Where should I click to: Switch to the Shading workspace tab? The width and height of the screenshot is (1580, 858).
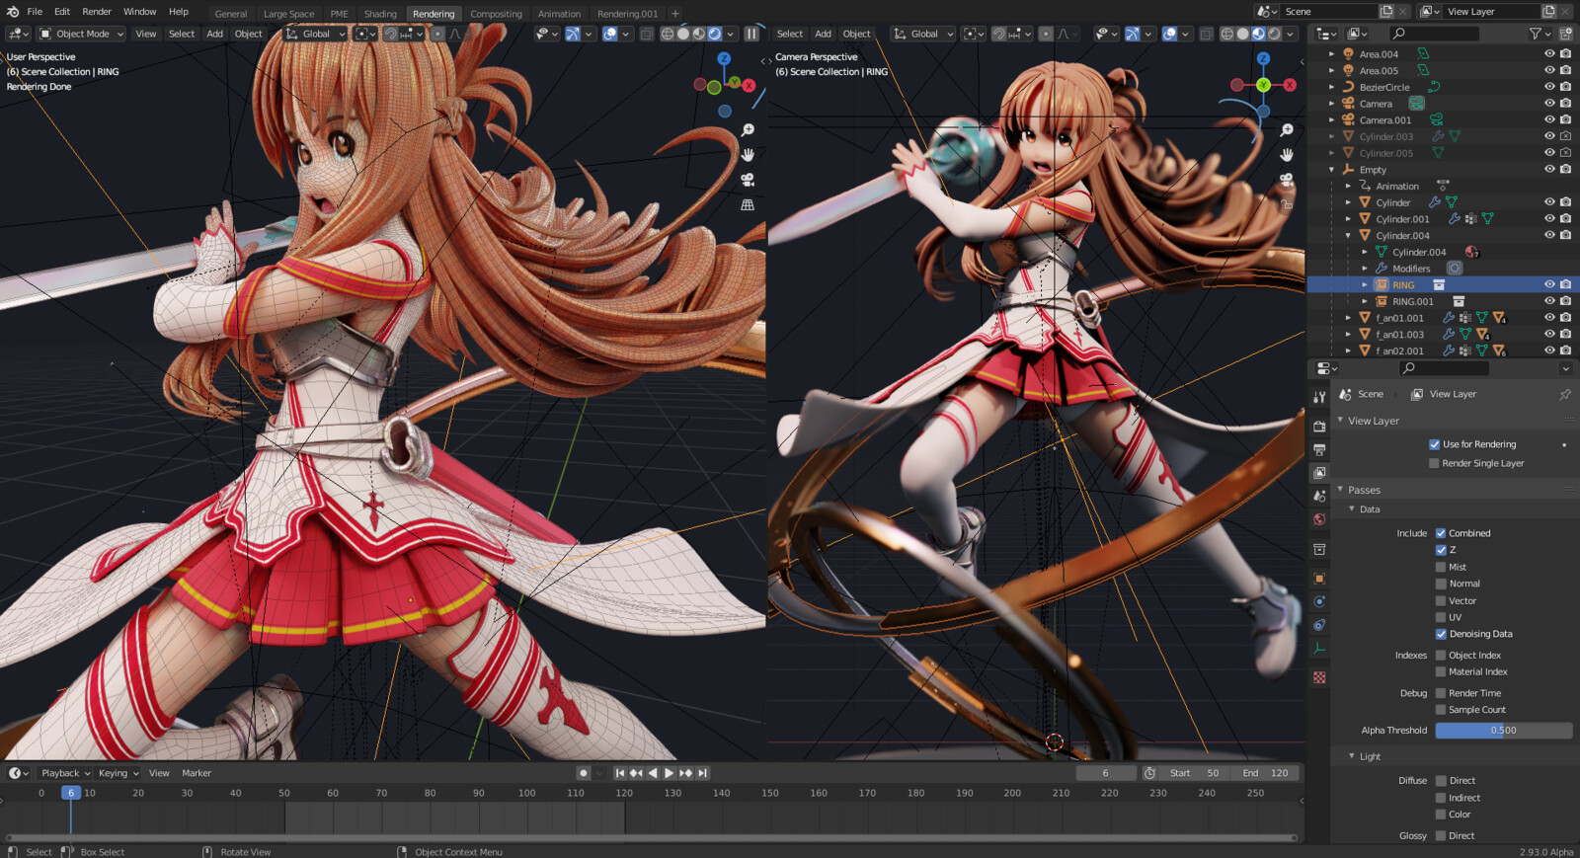tap(380, 14)
